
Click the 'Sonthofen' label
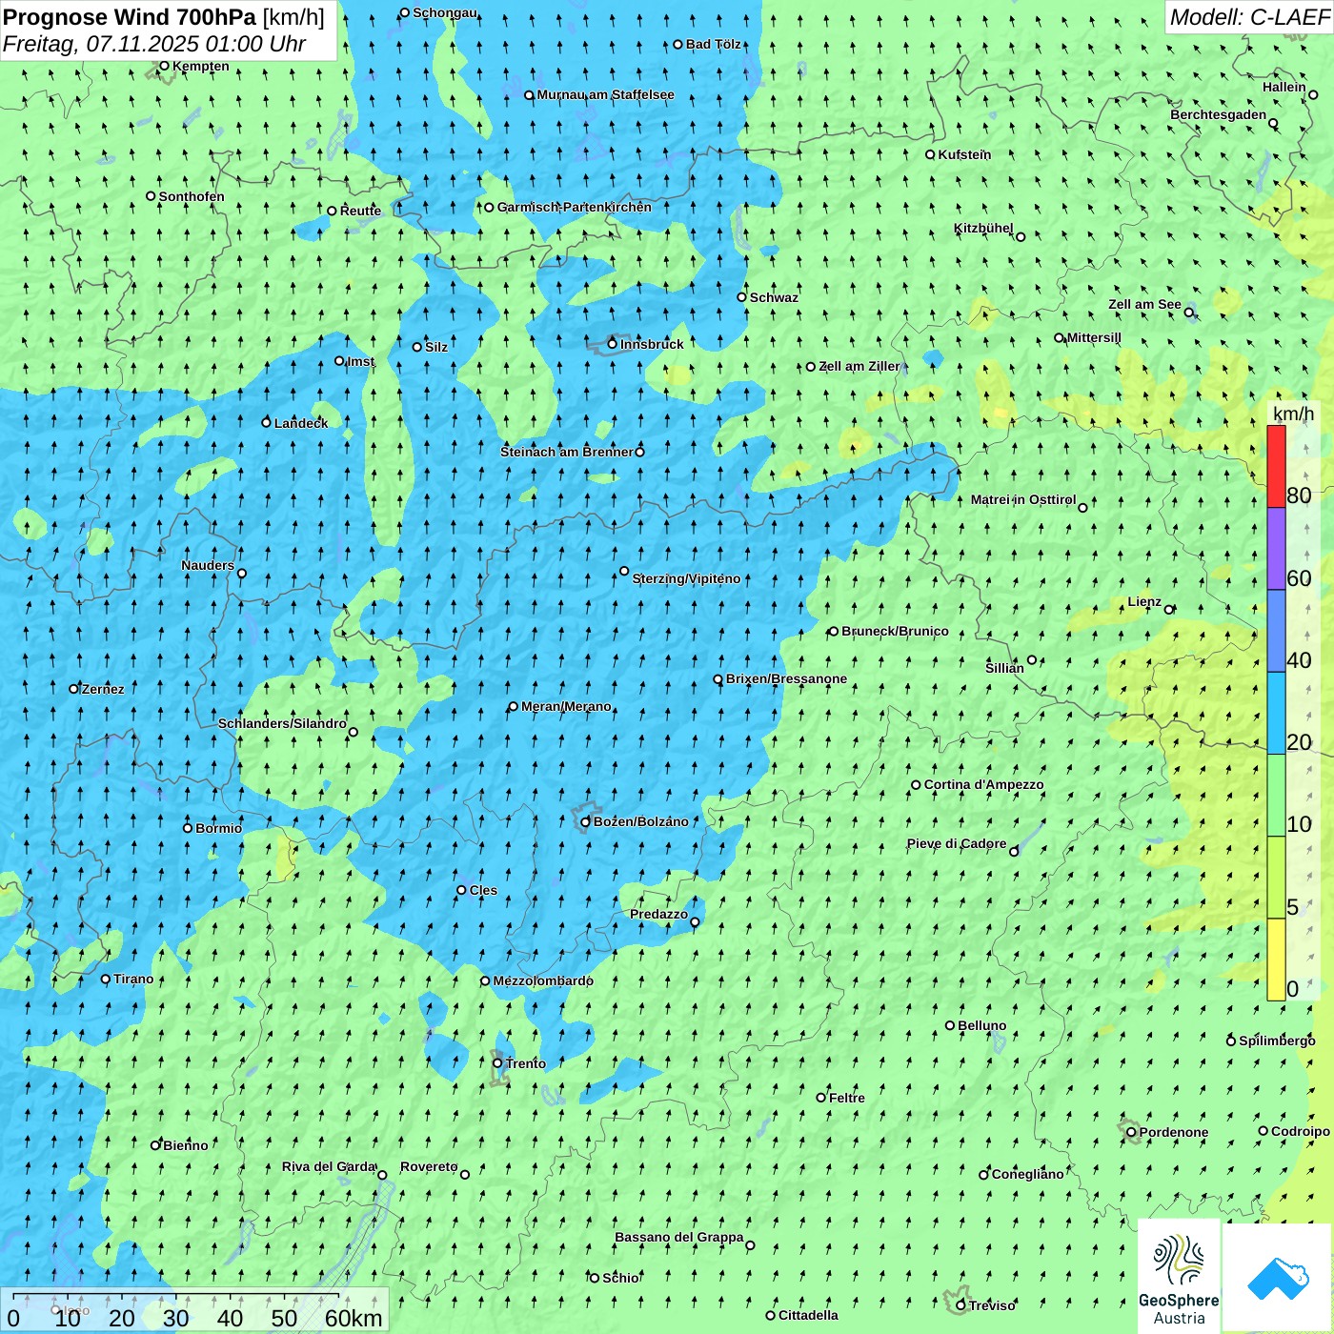192,196
